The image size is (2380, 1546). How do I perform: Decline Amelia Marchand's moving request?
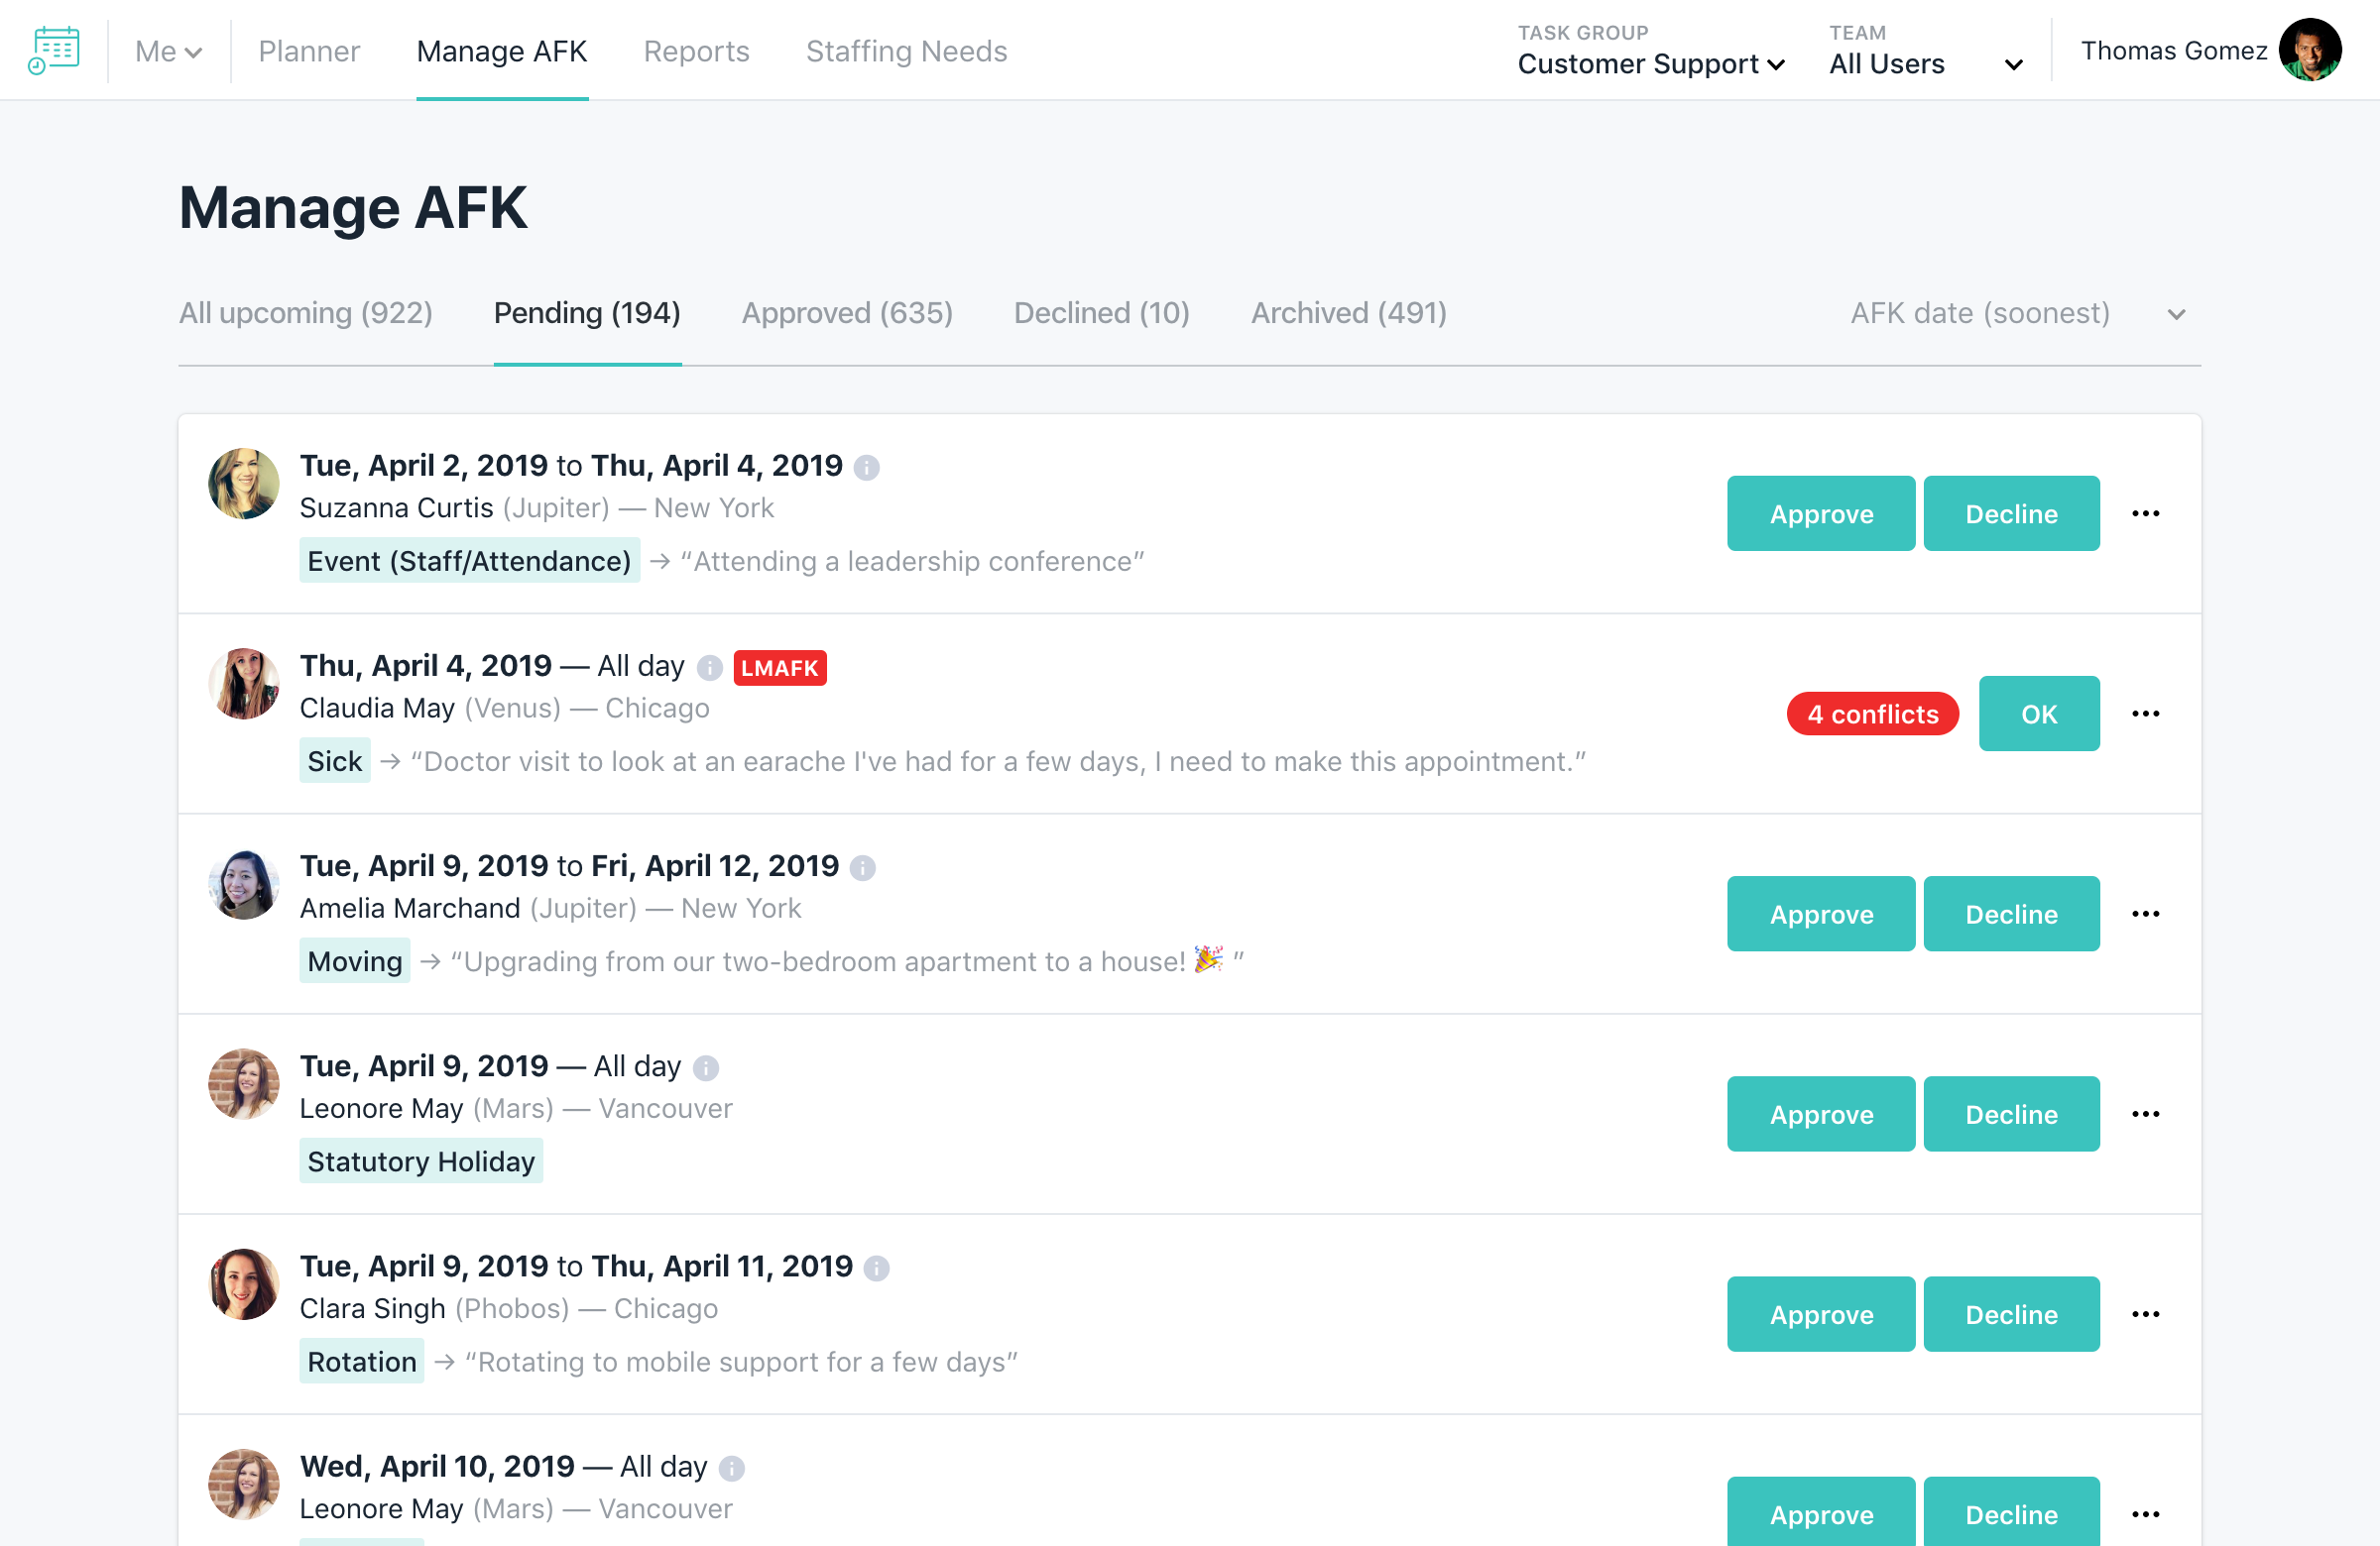click(x=2010, y=914)
